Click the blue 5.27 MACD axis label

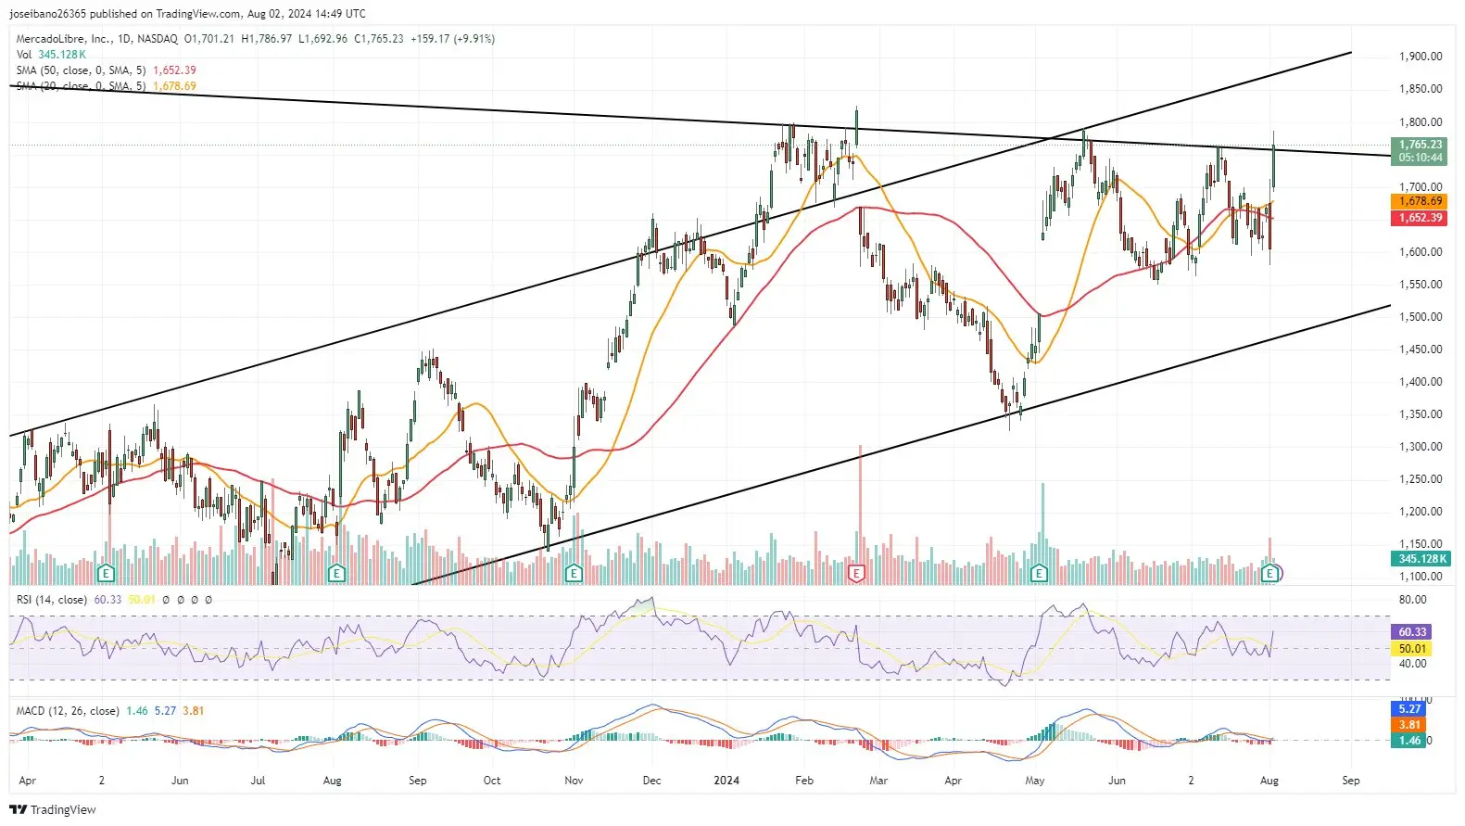[x=1409, y=709]
